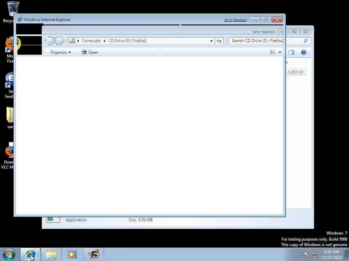Expand the arrow after Computer breadcrumb
The width and height of the screenshot is (349, 261).
tap(104, 41)
